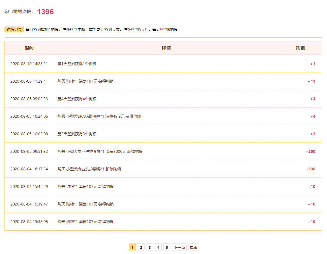The height and width of the screenshot is (254, 327).
Task: Click current balance 1396
Action: click(x=46, y=12)
